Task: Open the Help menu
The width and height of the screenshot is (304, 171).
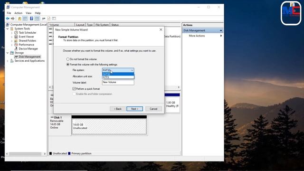Action: pos(38,13)
